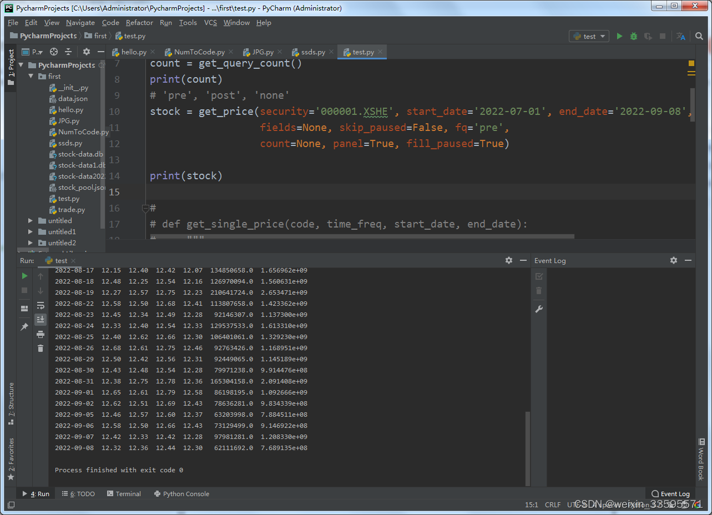
Task: Click the gray stop button in top toolbar
Action: click(663, 36)
